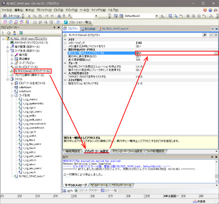Open the ヘルプ menu
Viewport: 219px width, 204px height.
pyautogui.click(x=113, y=10)
